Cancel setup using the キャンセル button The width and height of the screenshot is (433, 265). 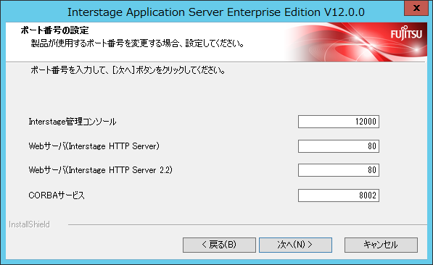tap(381, 245)
